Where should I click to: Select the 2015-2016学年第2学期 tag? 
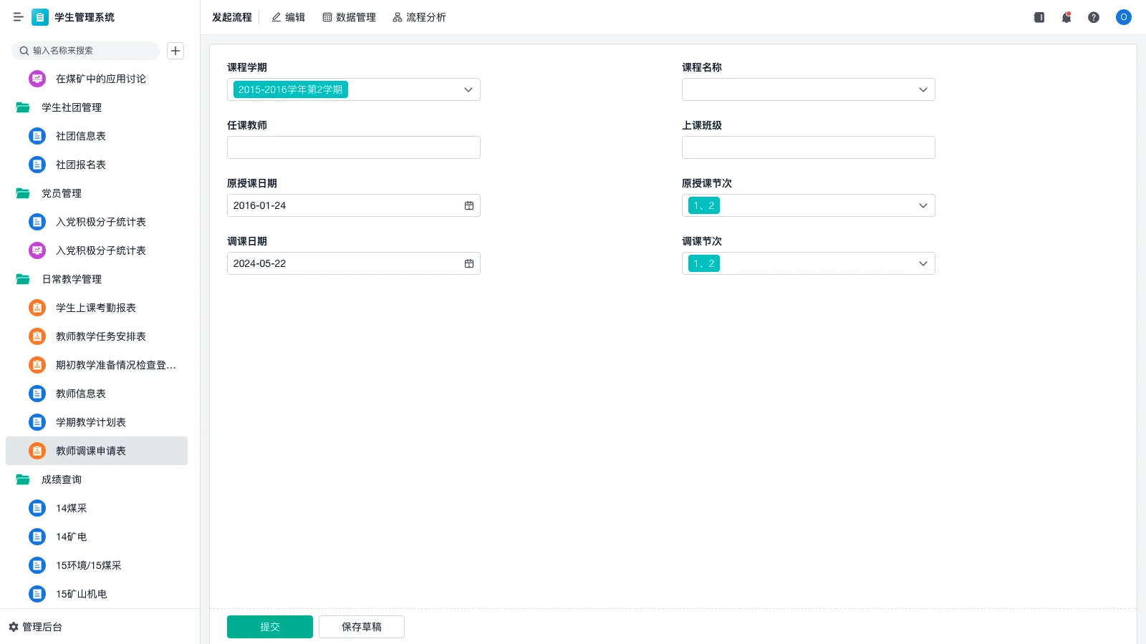tap(289, 89)
